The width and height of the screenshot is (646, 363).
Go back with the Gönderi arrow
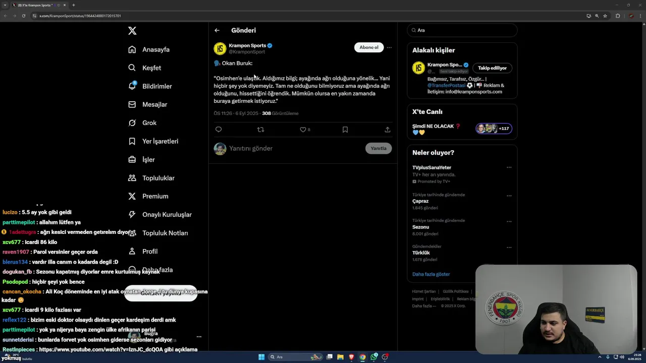[217, 30]
